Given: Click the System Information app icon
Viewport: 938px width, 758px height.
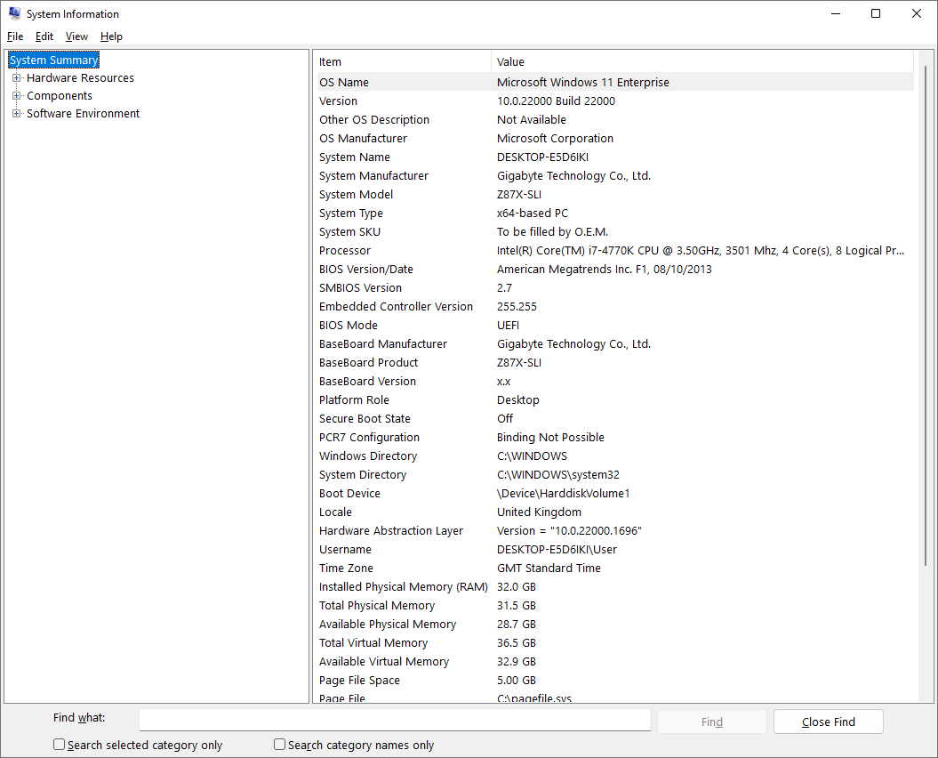Looking at the screenshot, I should coord(14,13).
